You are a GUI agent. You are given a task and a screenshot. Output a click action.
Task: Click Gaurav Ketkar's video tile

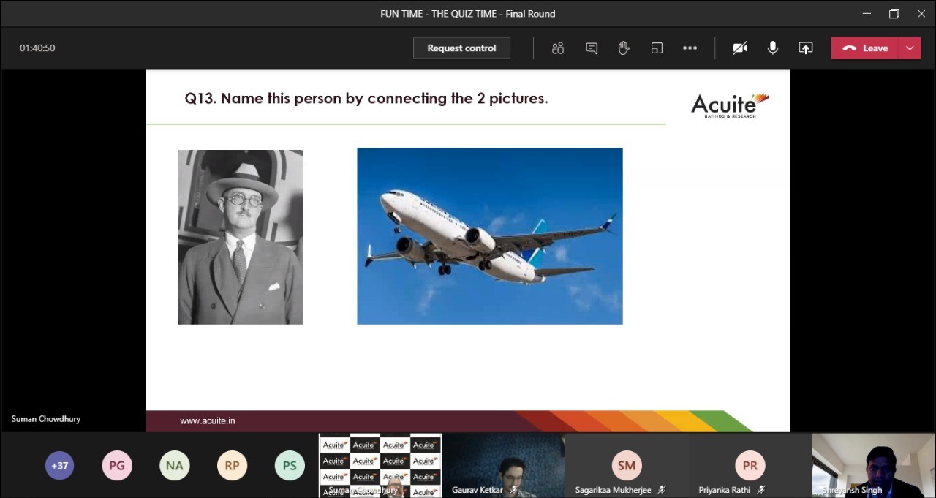pyautogui.click(x=503, y=466)
